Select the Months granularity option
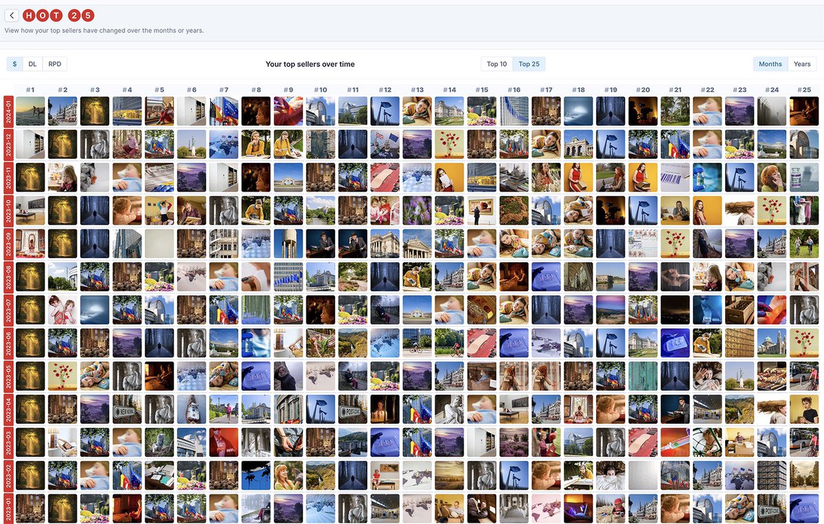 pyautogui.click(x=770, y=64)
